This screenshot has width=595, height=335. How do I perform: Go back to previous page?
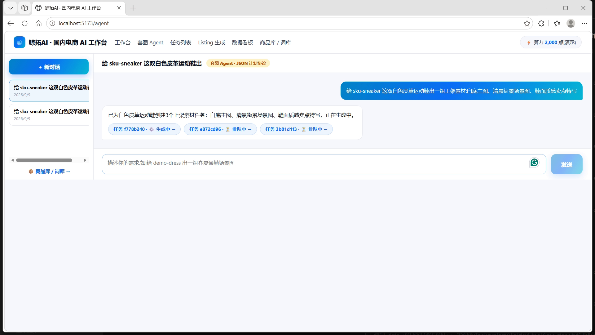click(11, 23)
